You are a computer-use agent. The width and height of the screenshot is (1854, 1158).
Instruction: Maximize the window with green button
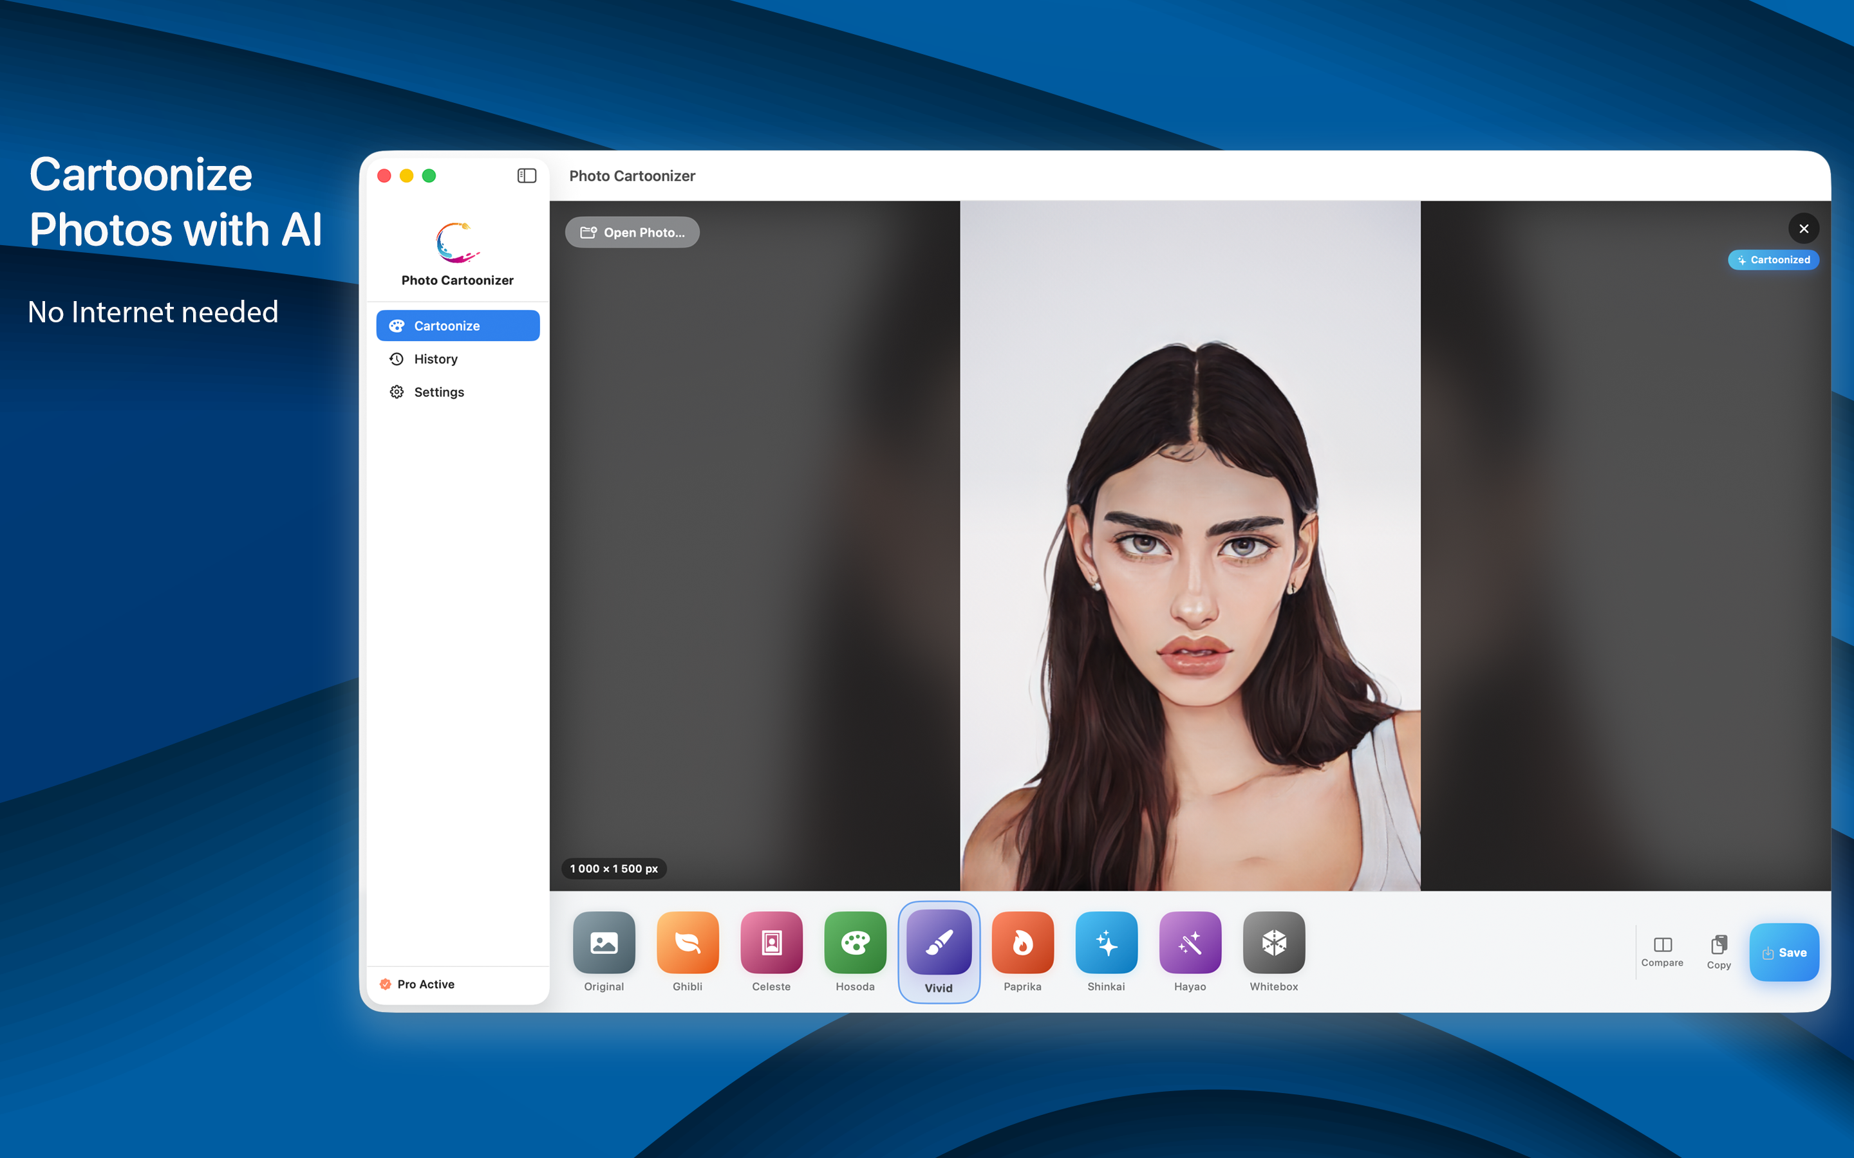[x=429, y=176]
